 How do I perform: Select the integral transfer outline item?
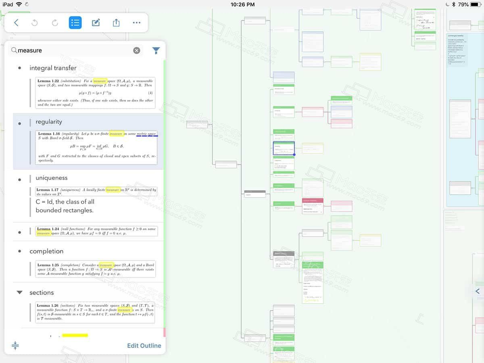pyautogui.click(x=53, y=68)
